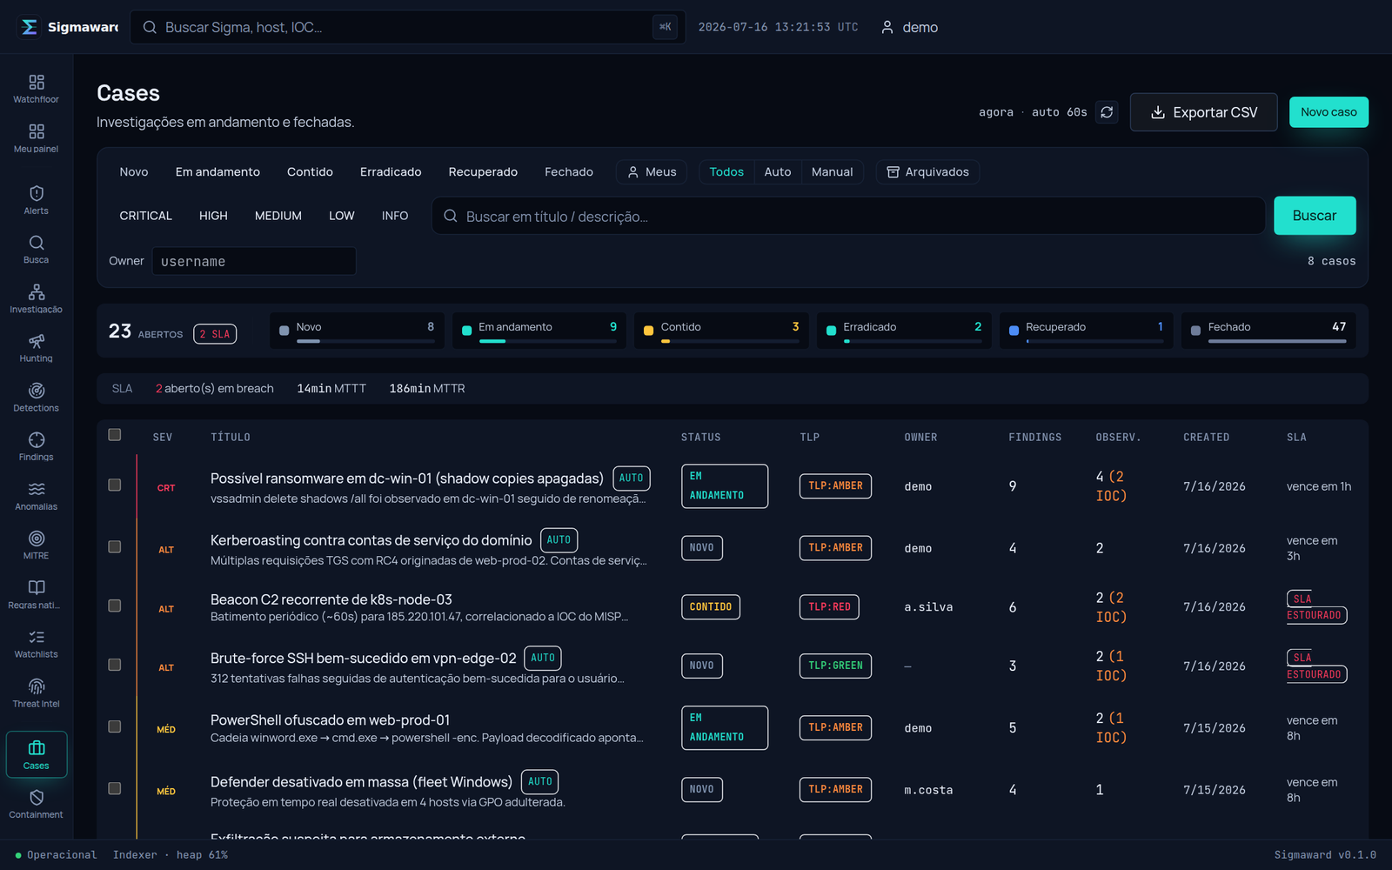Filter by Recuperado status tab
Viewport: 1392px width, 870px height.
pyautogui.click(x=483, y=172)
